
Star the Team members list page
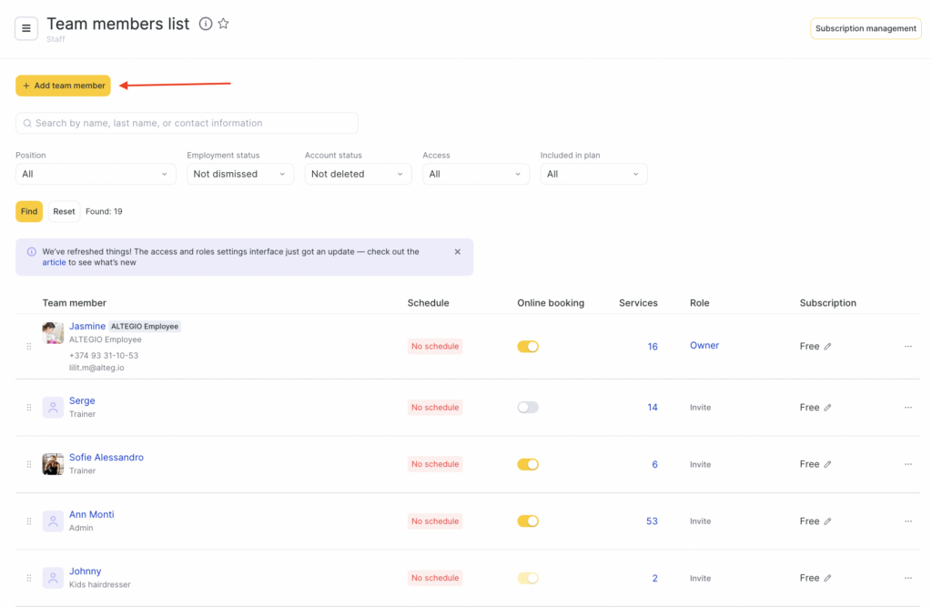(223, 25)
